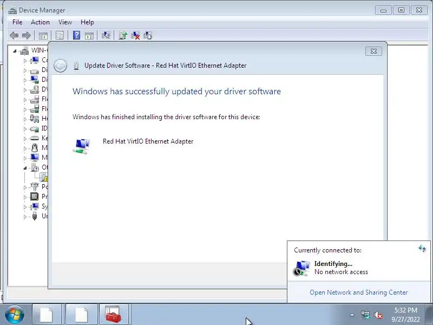Expand the Ports category arrow
The height and width of the screenshot is (325, 433).
[25, 187]
